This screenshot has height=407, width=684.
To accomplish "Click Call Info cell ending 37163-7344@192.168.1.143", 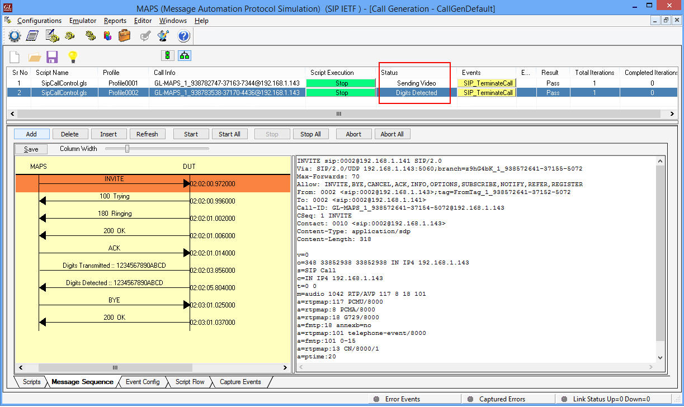I will click(x=227, y=83).
